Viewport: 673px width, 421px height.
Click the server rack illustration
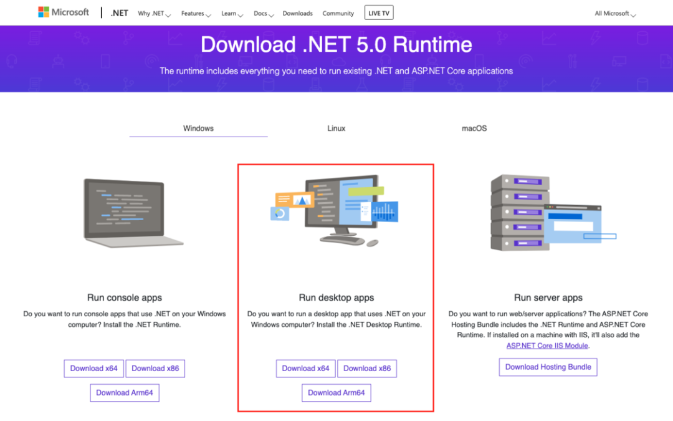(553, 213)
